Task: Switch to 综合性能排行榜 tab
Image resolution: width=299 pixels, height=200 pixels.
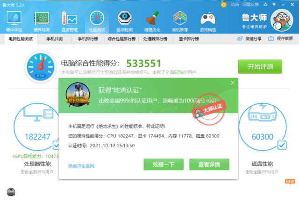Action: click(x=121, y=39)
